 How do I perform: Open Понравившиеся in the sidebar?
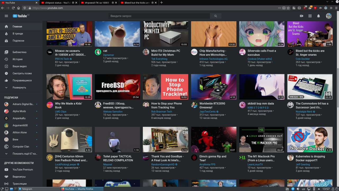(x=21, y=80)
